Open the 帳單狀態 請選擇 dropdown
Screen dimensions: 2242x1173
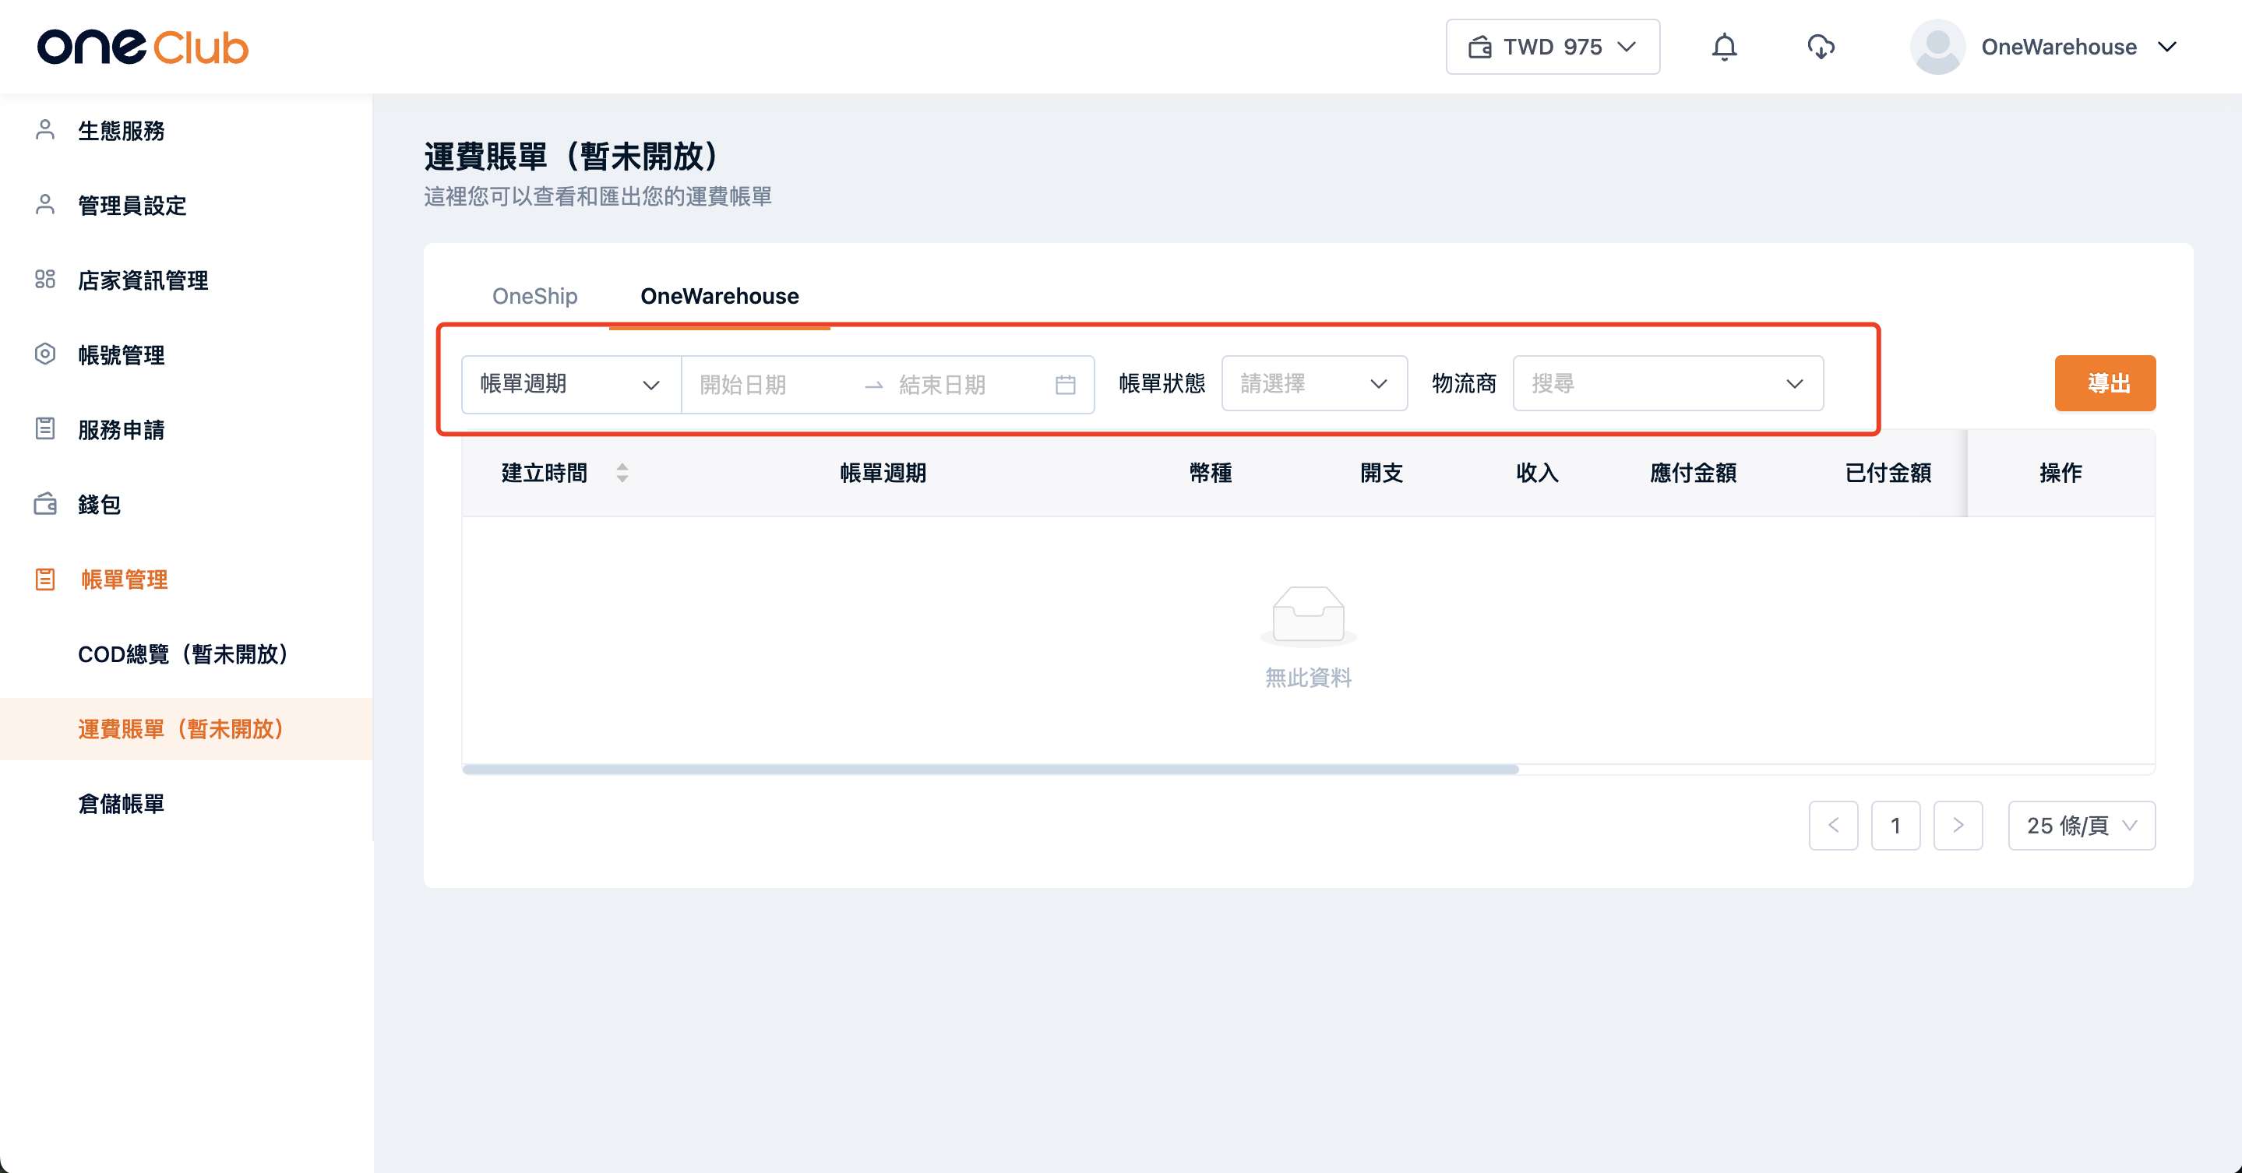coord(1314,384)
